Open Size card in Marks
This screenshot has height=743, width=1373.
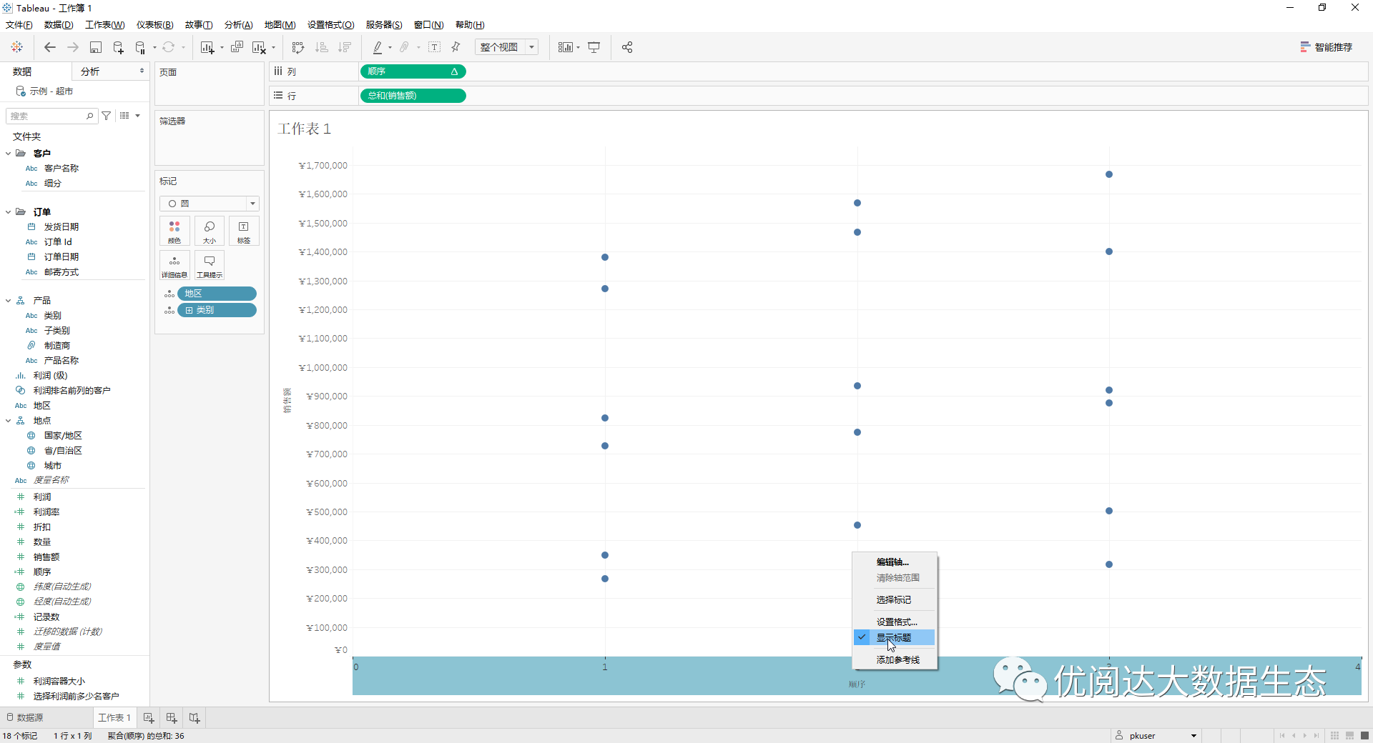click(x=210, y=231)
